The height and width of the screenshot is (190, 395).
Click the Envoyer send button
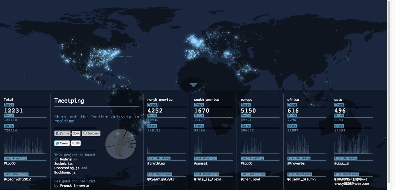pos(91,133)
